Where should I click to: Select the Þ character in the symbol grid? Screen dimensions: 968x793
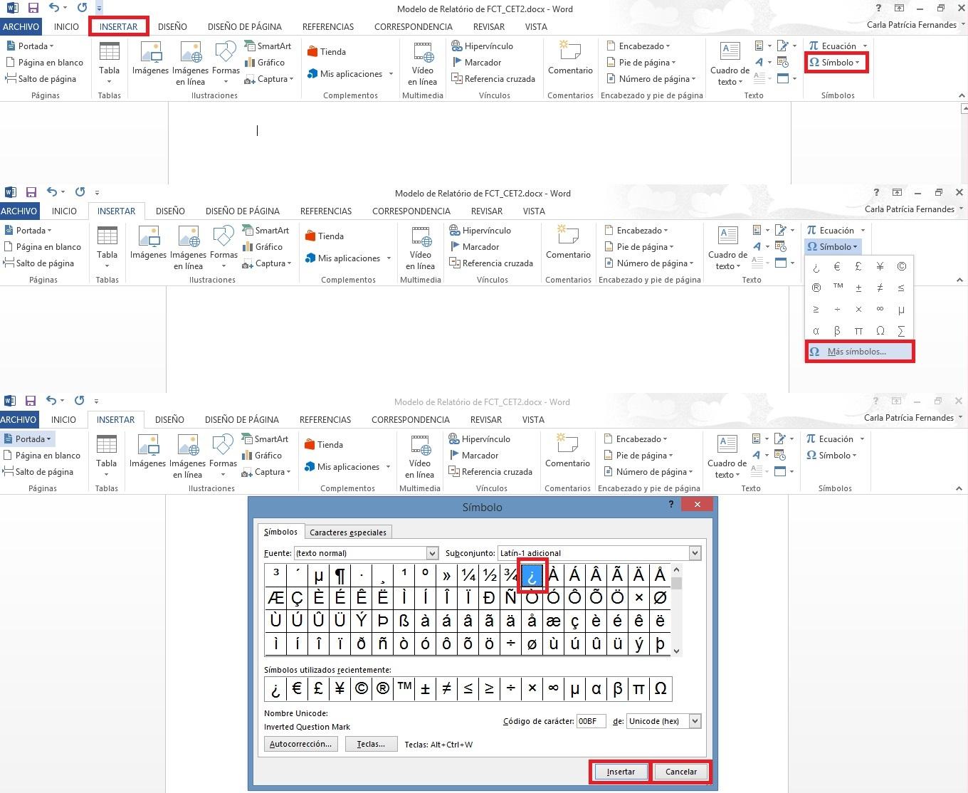[x=382, y=621]
